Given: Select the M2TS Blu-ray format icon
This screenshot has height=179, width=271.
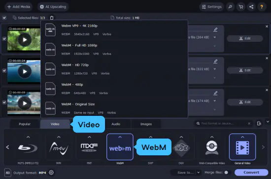Looking at the screenshot, I should (x=28, y=148).
